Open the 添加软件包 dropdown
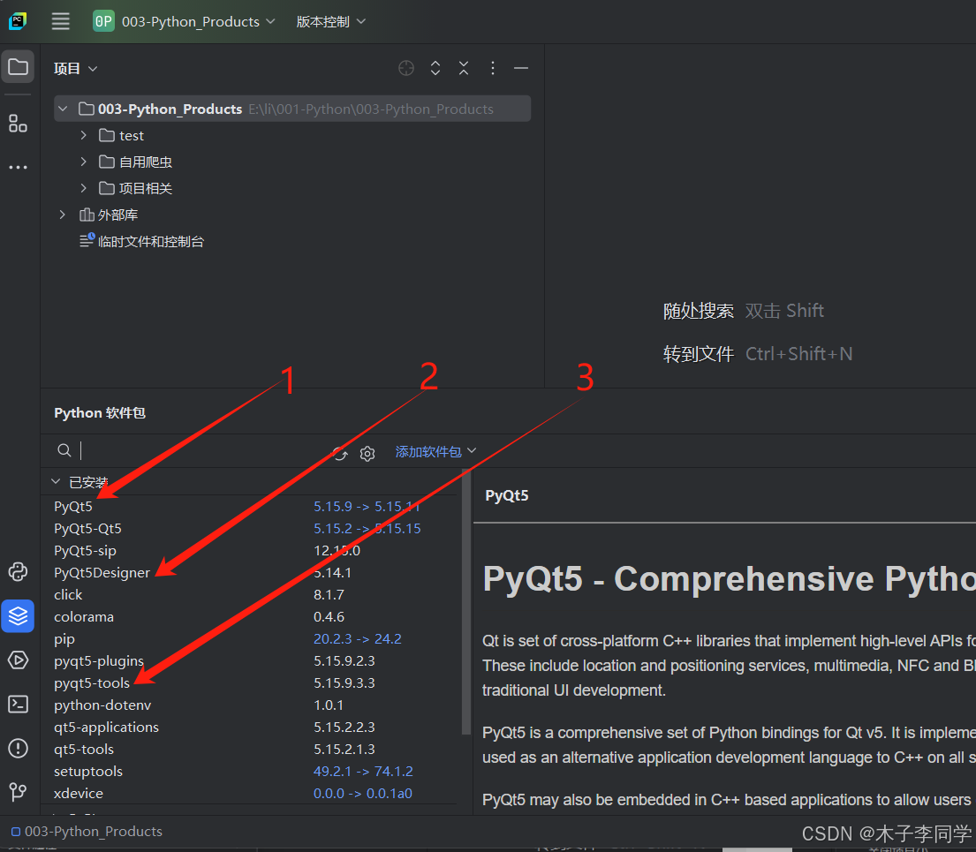Screen dimensions: 976x852 click(x=430, y=453)
